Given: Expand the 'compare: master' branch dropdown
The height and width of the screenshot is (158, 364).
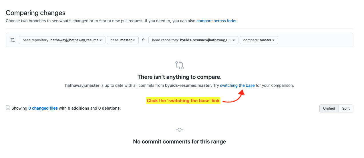Looking at the screenshot, I should [259, 40].
